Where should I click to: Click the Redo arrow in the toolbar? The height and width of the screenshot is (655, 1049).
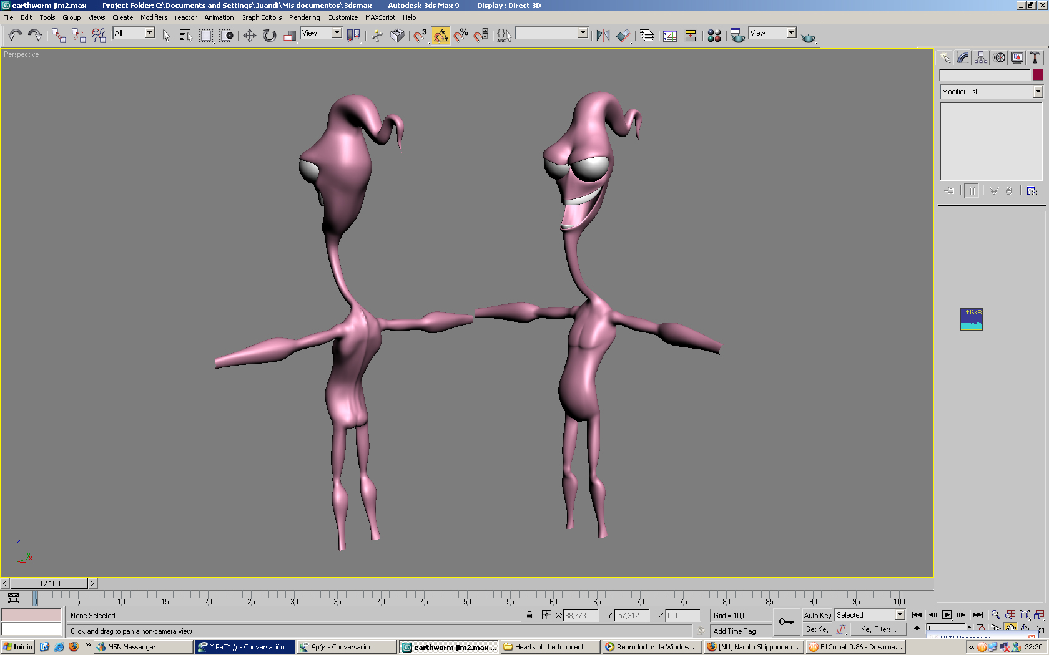click(35, 36)
